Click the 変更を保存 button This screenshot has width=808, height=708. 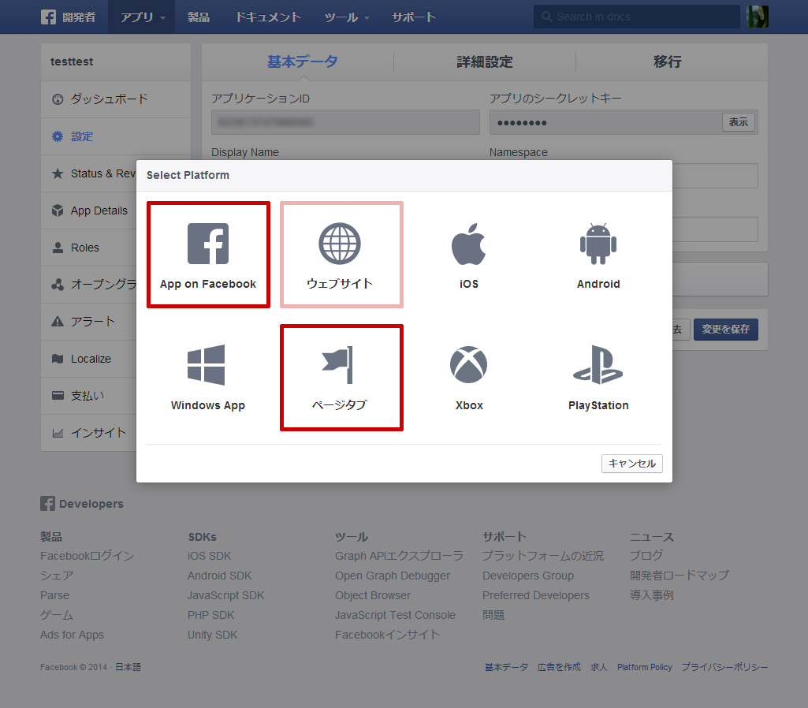[x=725, y=330]
